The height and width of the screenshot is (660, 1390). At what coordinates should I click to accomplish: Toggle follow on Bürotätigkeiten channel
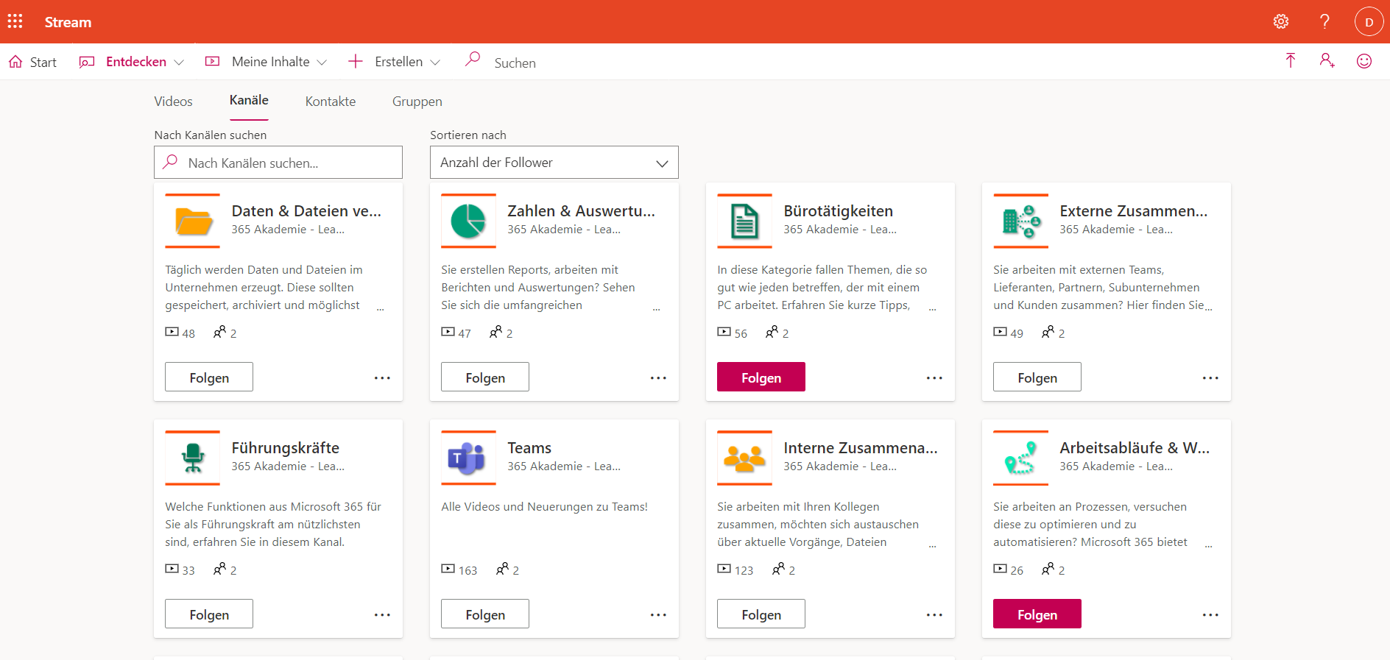tap(761, 377)
